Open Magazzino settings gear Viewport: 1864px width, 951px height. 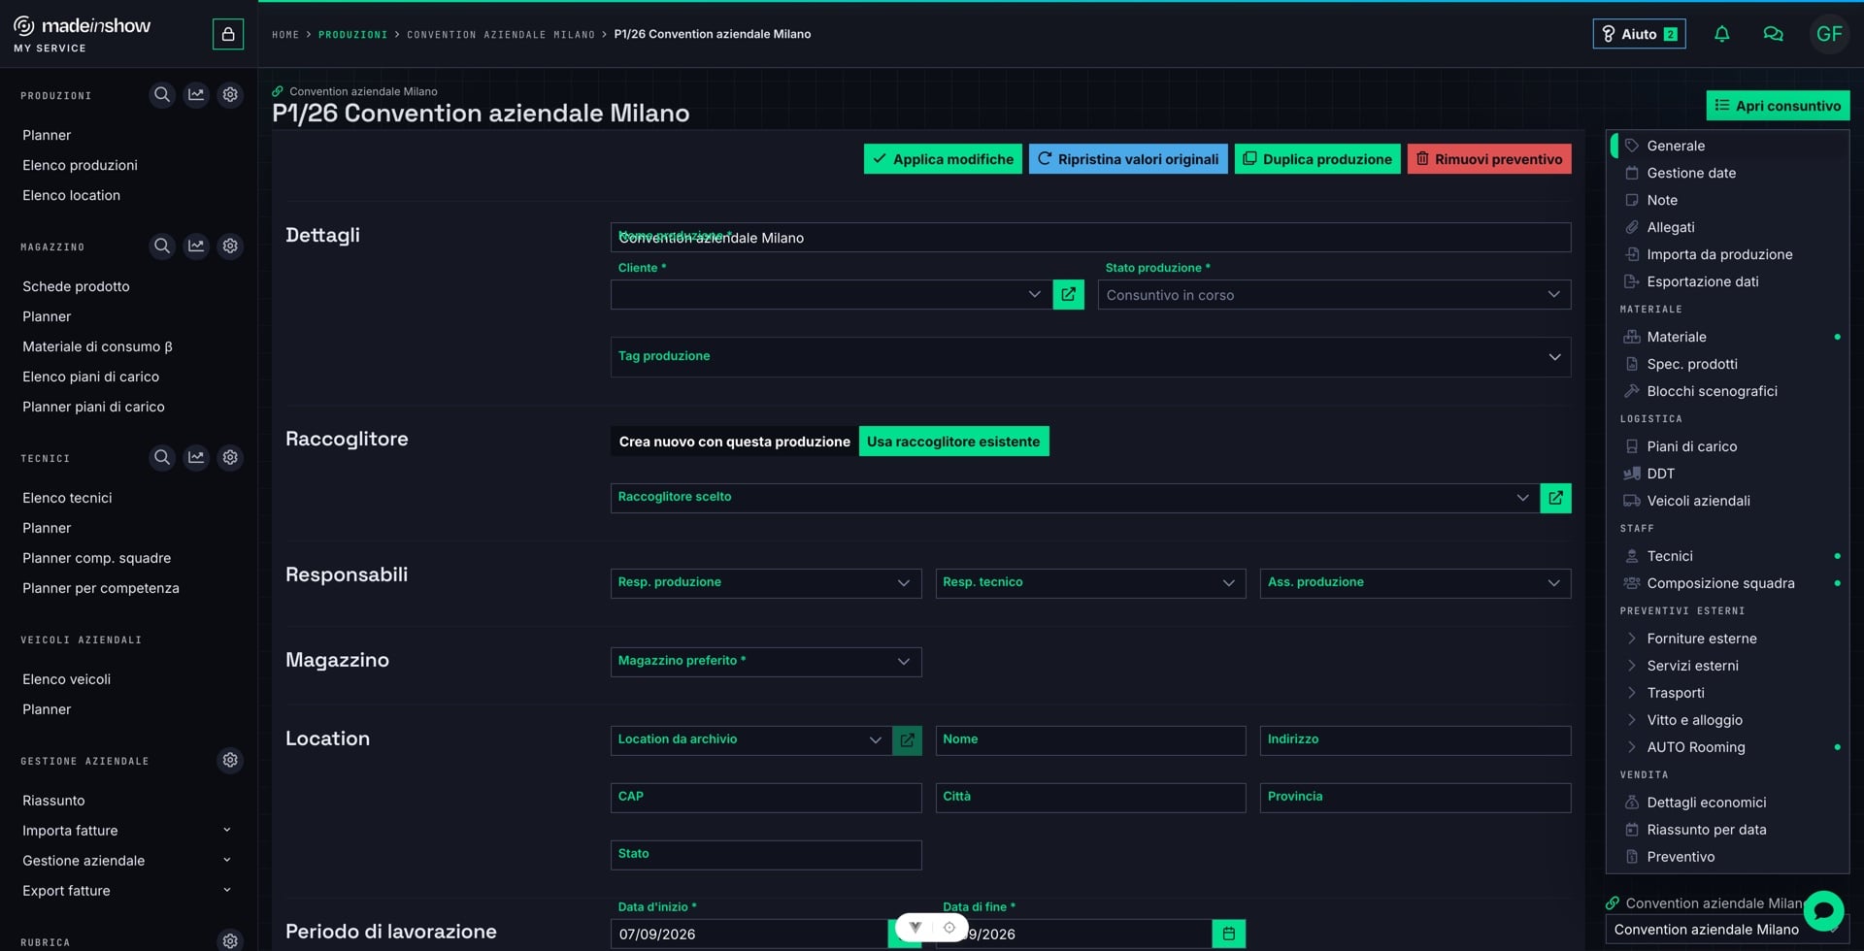pyautogui.click(x=230, y=246)
